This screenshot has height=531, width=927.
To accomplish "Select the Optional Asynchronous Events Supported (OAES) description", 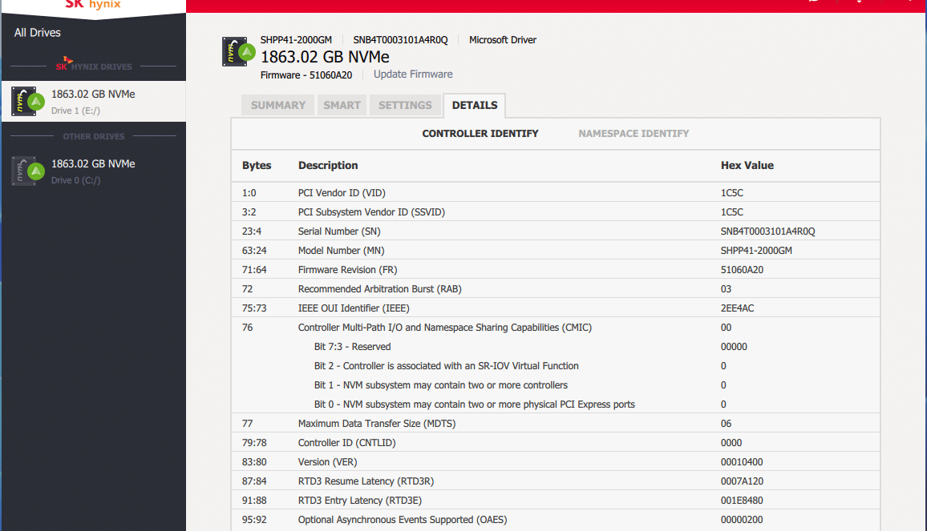I will tap(403, 520).
